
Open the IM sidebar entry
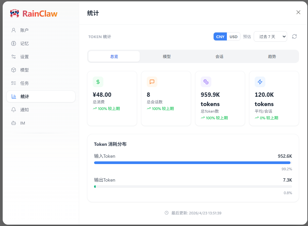click(x=13, y=123)
